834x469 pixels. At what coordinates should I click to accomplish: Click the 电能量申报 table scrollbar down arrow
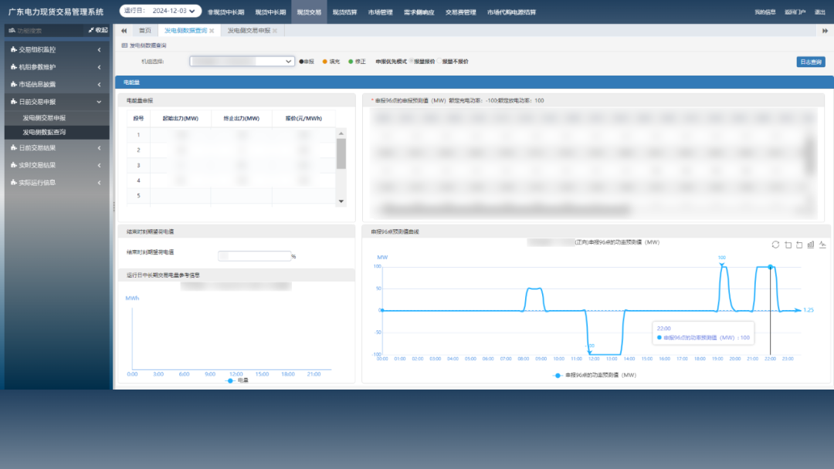[x=341, y=201]
